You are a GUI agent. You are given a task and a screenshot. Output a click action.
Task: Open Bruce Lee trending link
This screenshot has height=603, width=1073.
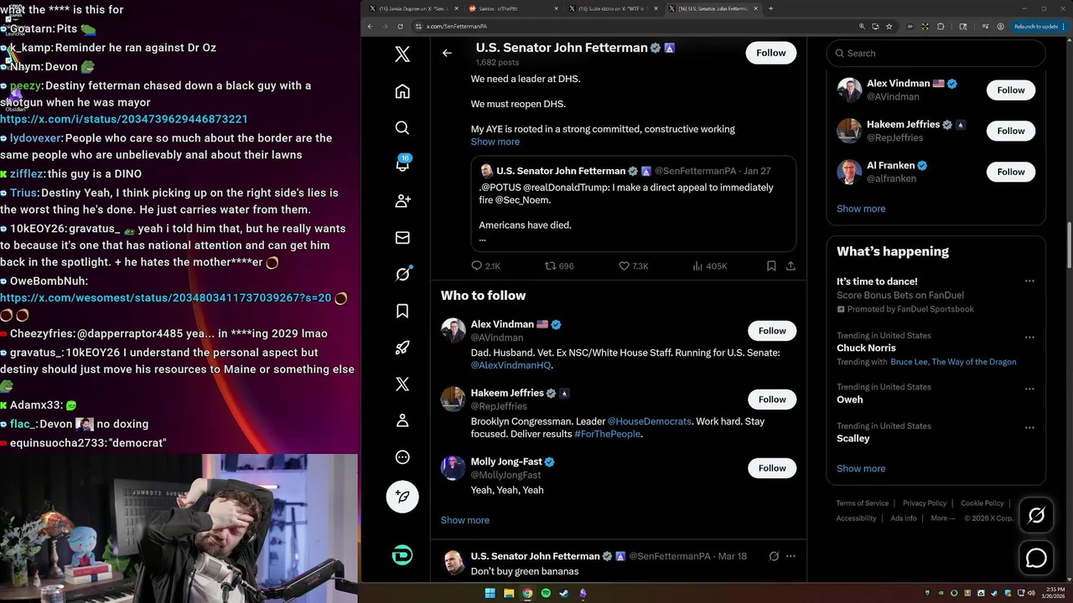click(909, 362)
